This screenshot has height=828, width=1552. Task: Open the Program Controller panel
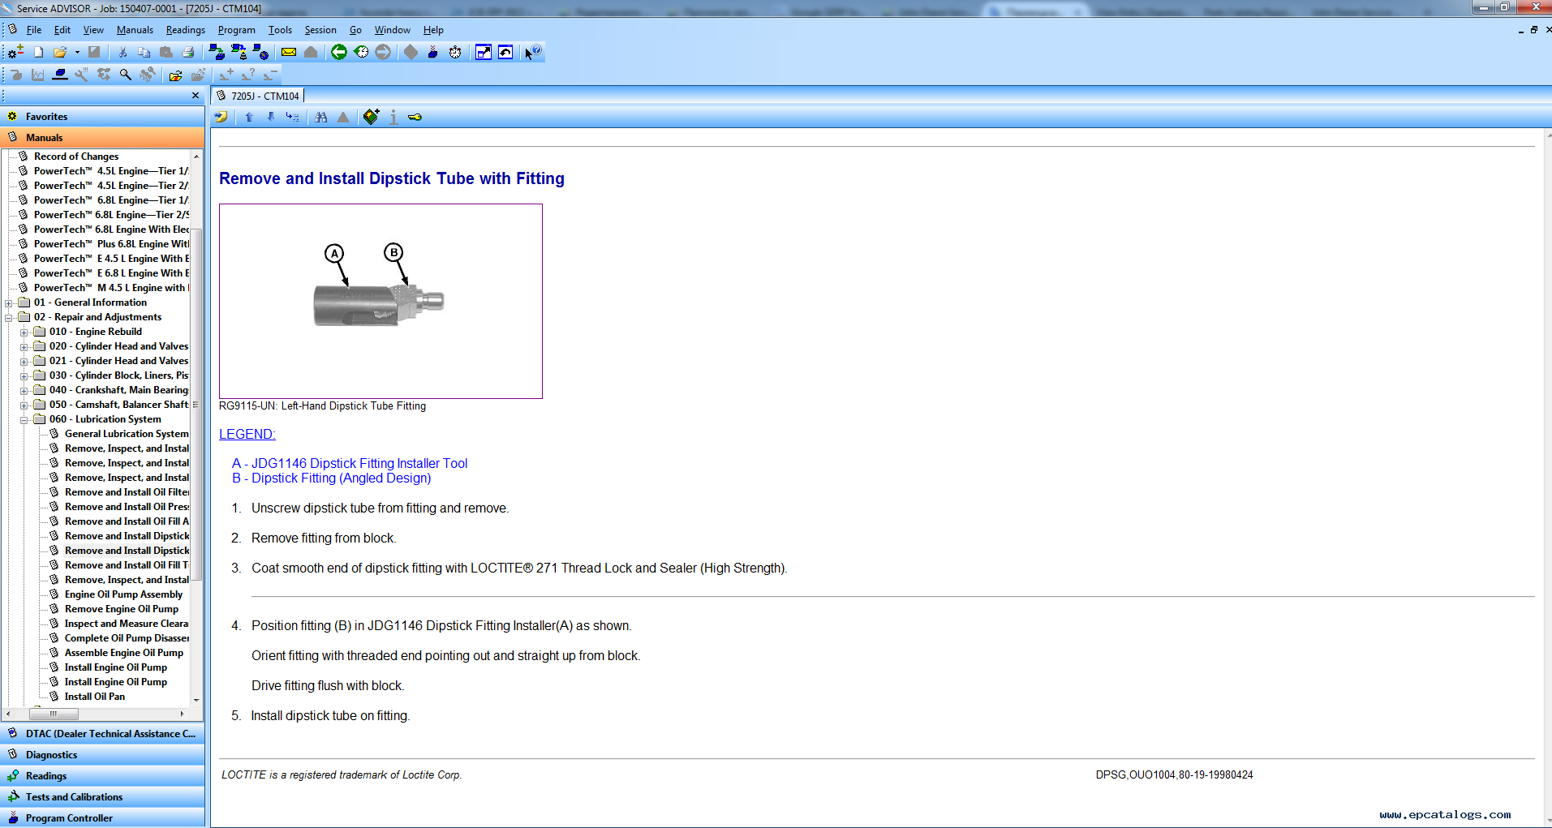pyautogui.click(x=102, y=818)
